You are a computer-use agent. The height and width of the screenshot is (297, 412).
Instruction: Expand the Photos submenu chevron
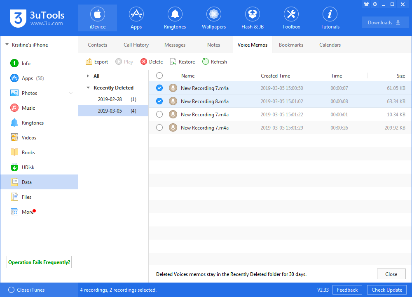71,93
